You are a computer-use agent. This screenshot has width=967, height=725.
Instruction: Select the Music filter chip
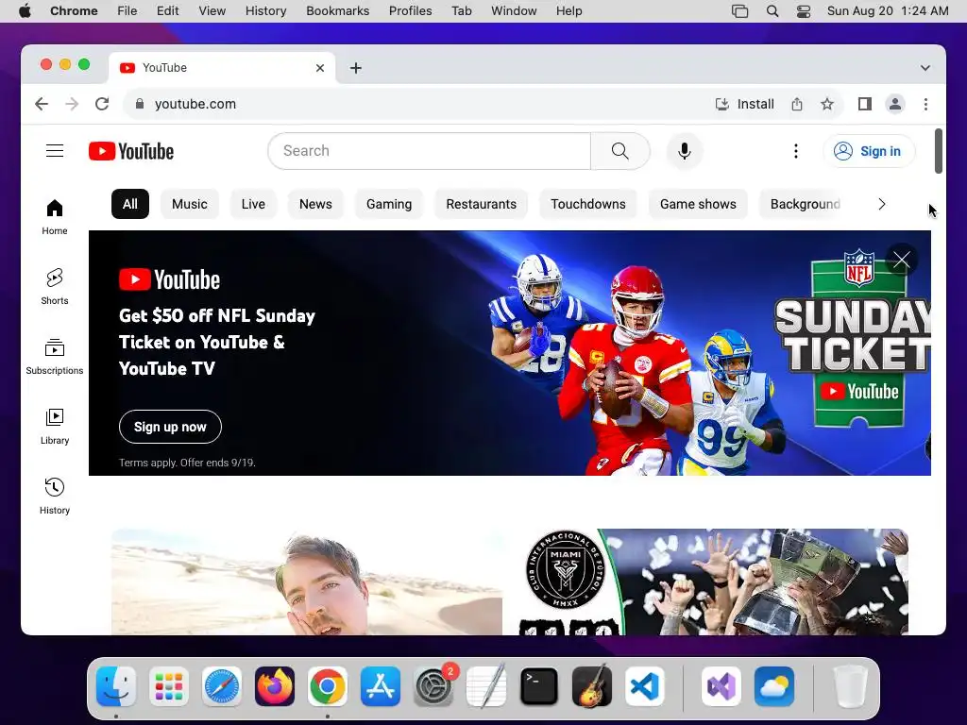click(x=189, y=204)
